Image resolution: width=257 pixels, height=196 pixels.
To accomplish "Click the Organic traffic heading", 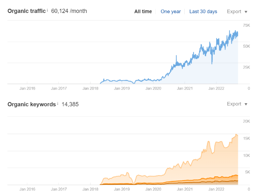I will pos(26,11).
